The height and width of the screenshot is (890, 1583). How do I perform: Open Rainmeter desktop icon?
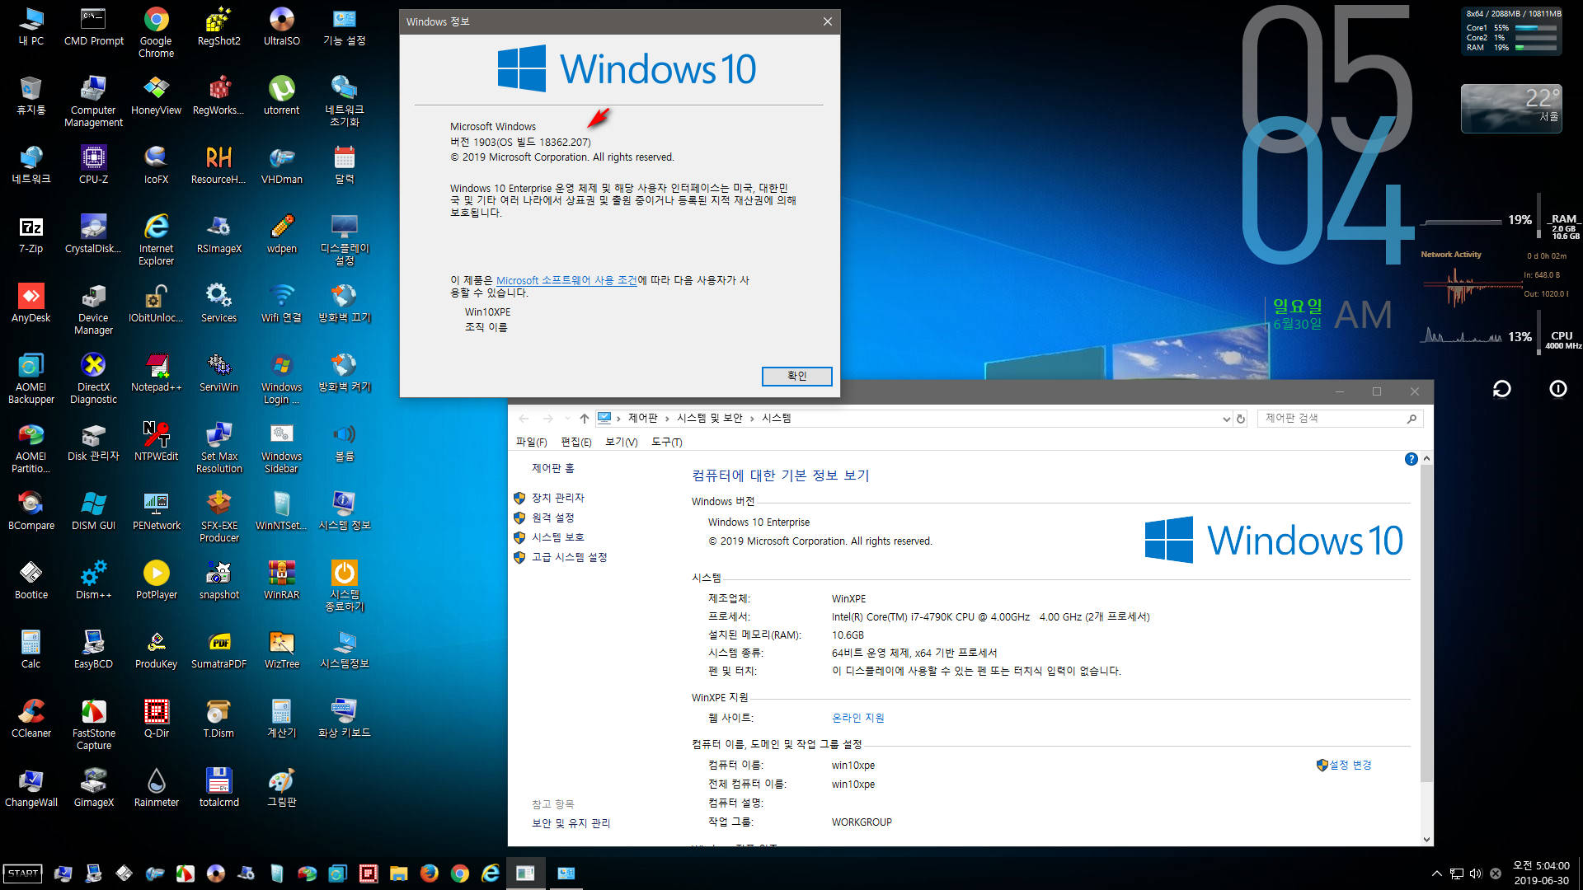coord(156,788)
